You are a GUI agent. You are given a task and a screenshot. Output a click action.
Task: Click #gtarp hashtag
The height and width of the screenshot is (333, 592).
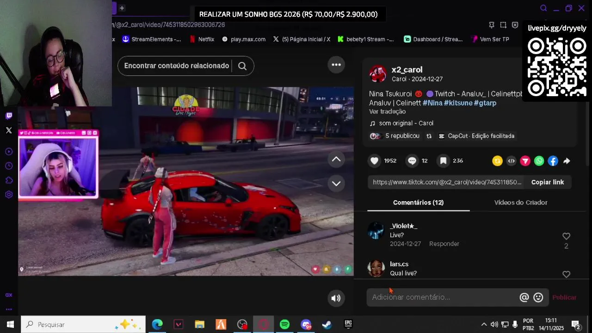pyautogui.click(x=485, y=103)
